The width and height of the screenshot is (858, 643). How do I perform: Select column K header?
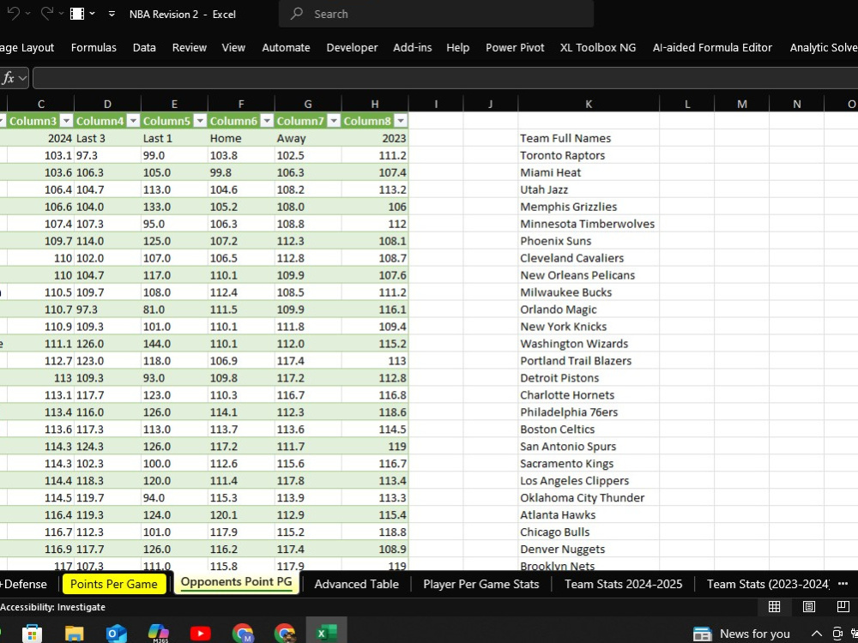coord(589,104)
